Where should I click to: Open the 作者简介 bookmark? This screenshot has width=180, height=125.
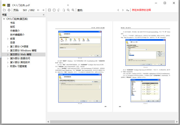tap(15, 31)
